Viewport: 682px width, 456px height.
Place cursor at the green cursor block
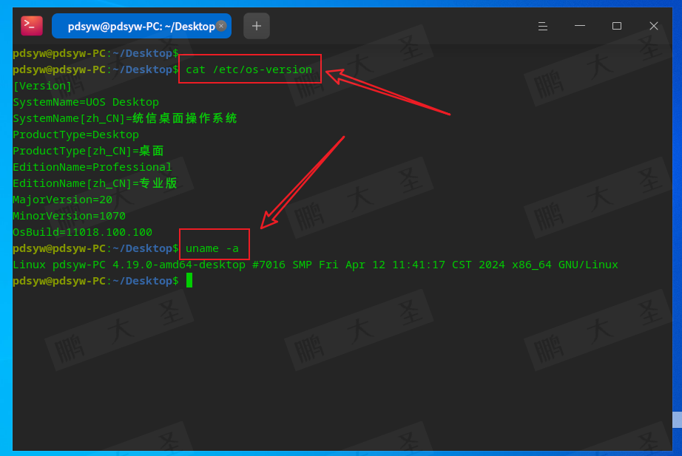189,280
